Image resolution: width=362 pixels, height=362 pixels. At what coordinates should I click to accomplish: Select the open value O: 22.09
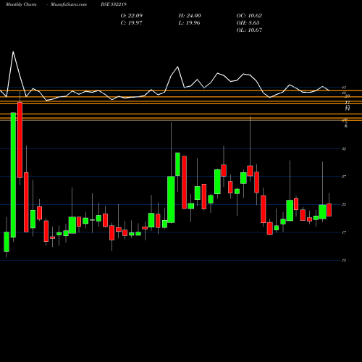point(132,16)
